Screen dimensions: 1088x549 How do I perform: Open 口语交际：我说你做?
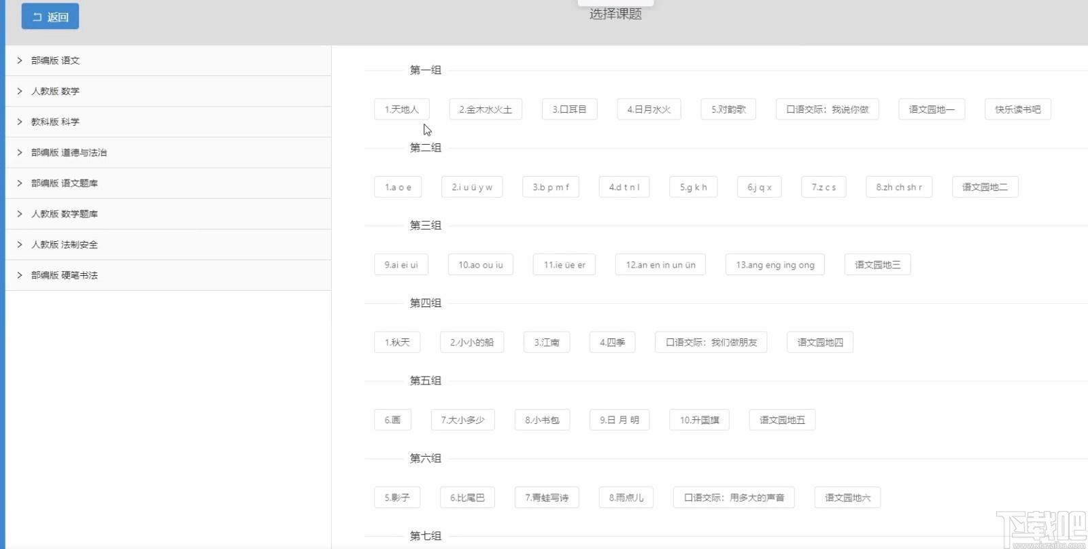coord(828,109)
